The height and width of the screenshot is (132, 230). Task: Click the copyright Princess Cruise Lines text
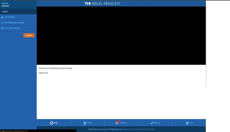pyautogui.click(x=105, y=129)
